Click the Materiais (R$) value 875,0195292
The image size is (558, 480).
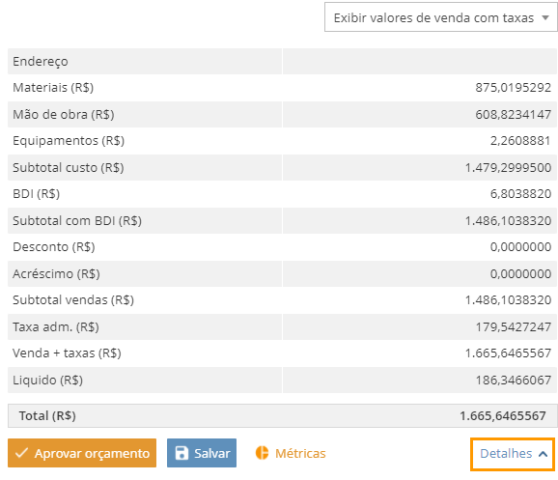pos(514,88)
